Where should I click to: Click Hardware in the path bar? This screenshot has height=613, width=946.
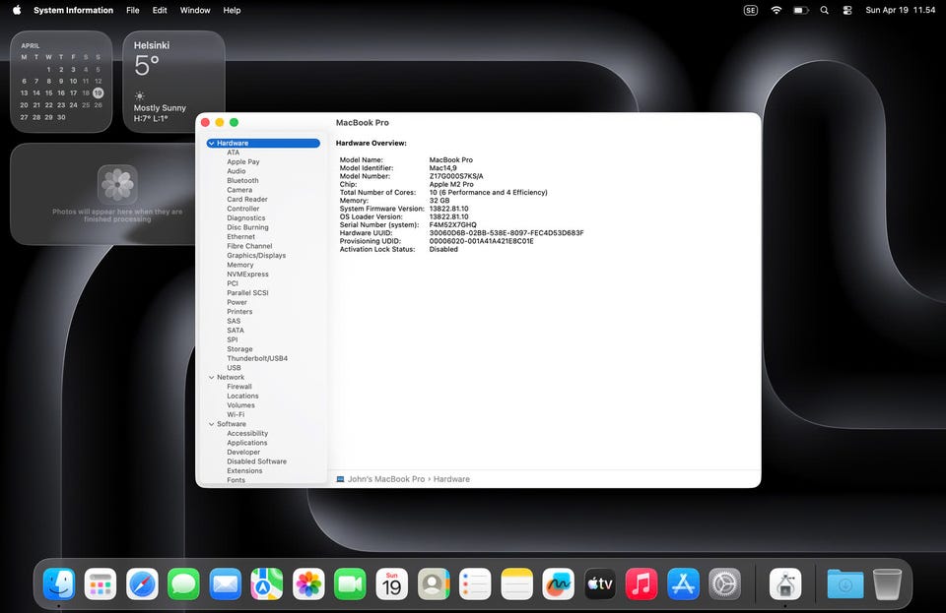pyautogui.click(x=451, y=479)
